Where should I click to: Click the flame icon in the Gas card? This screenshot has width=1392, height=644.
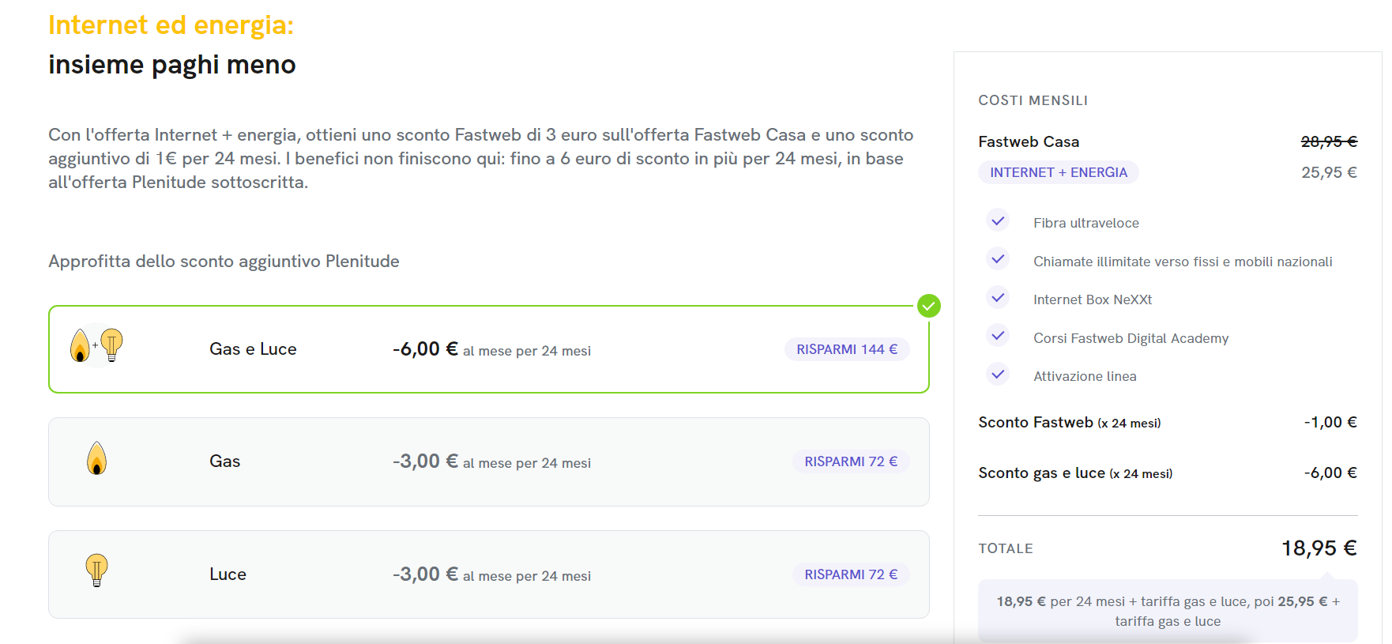pyautogui.click(x=96, y=458)
